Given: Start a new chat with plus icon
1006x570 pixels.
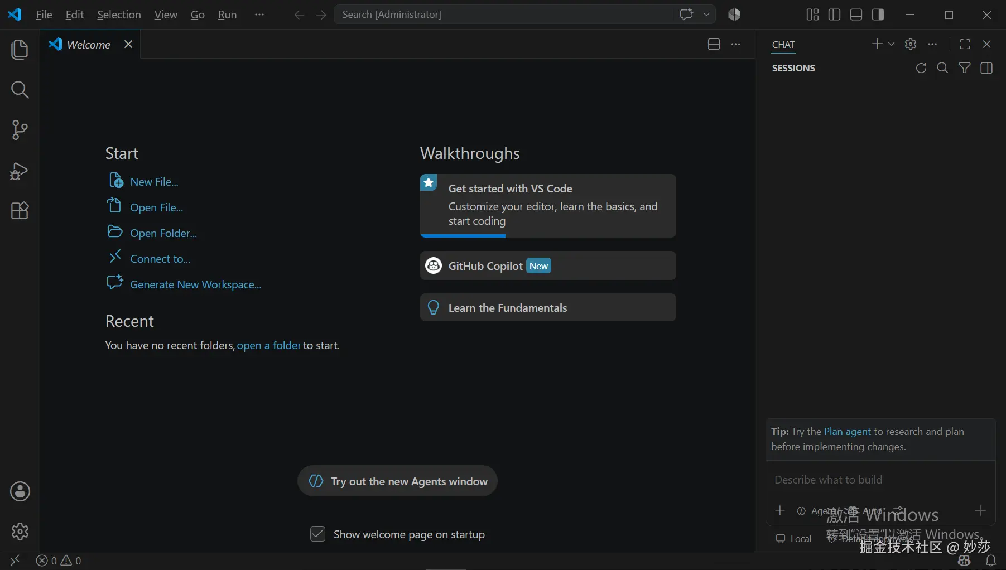Looking at the screenshot, I should [877, 44].
